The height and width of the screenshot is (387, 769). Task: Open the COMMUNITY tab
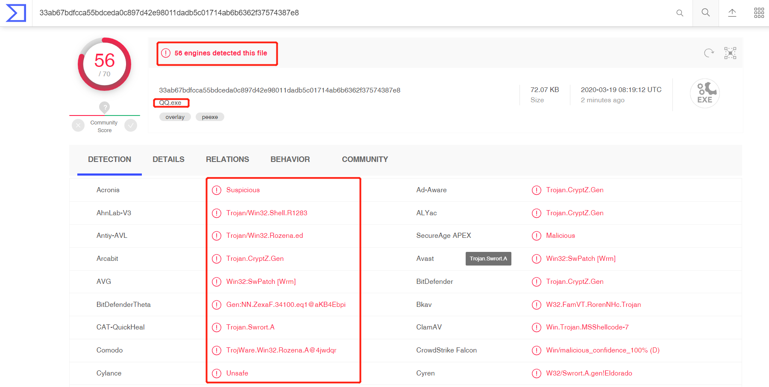tap(365, 159)
